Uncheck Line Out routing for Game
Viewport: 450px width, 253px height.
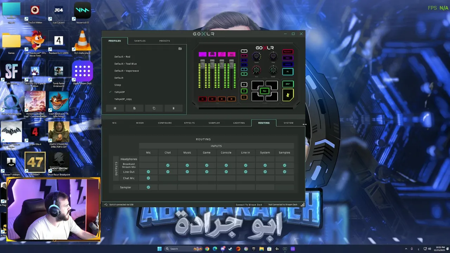tap(207, 172)
